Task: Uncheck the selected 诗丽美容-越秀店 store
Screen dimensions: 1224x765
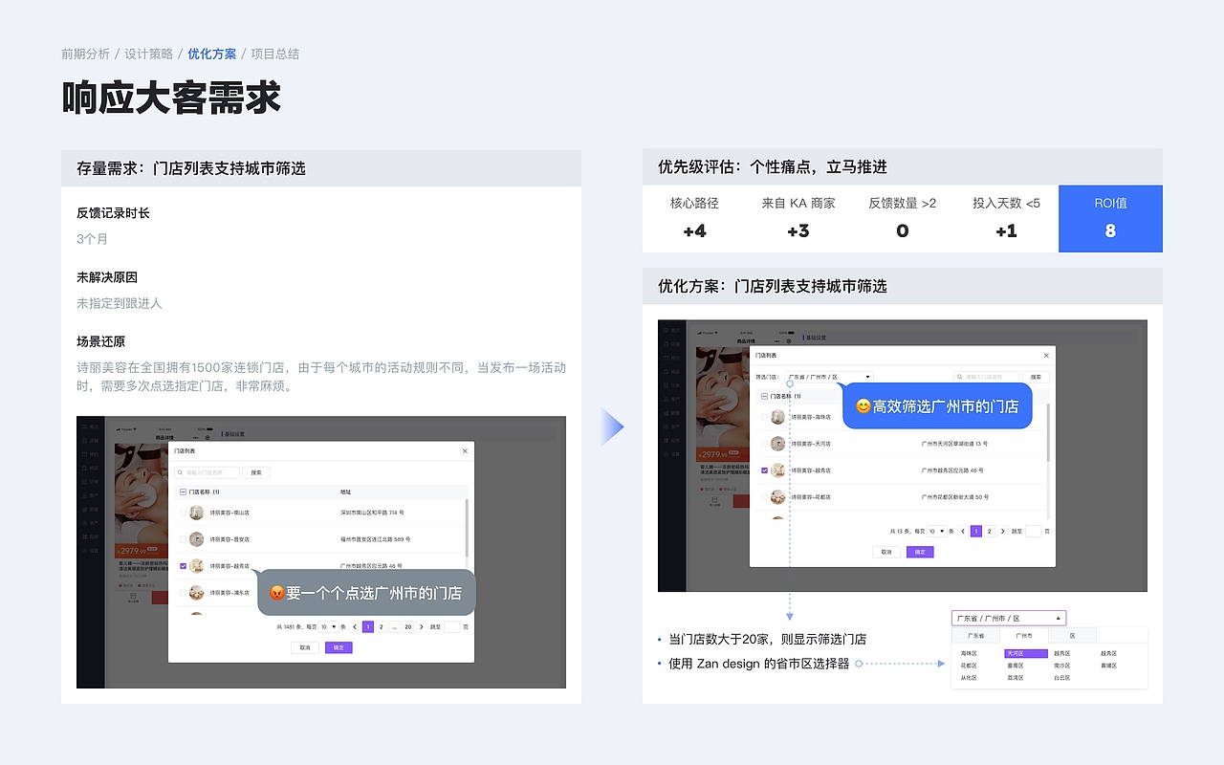Action: (764, 470)
